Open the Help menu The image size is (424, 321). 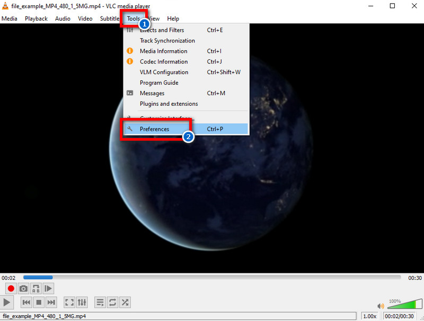point(173,19)
